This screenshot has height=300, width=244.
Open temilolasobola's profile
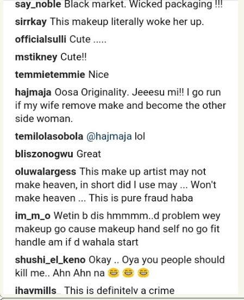pos(49,137)
